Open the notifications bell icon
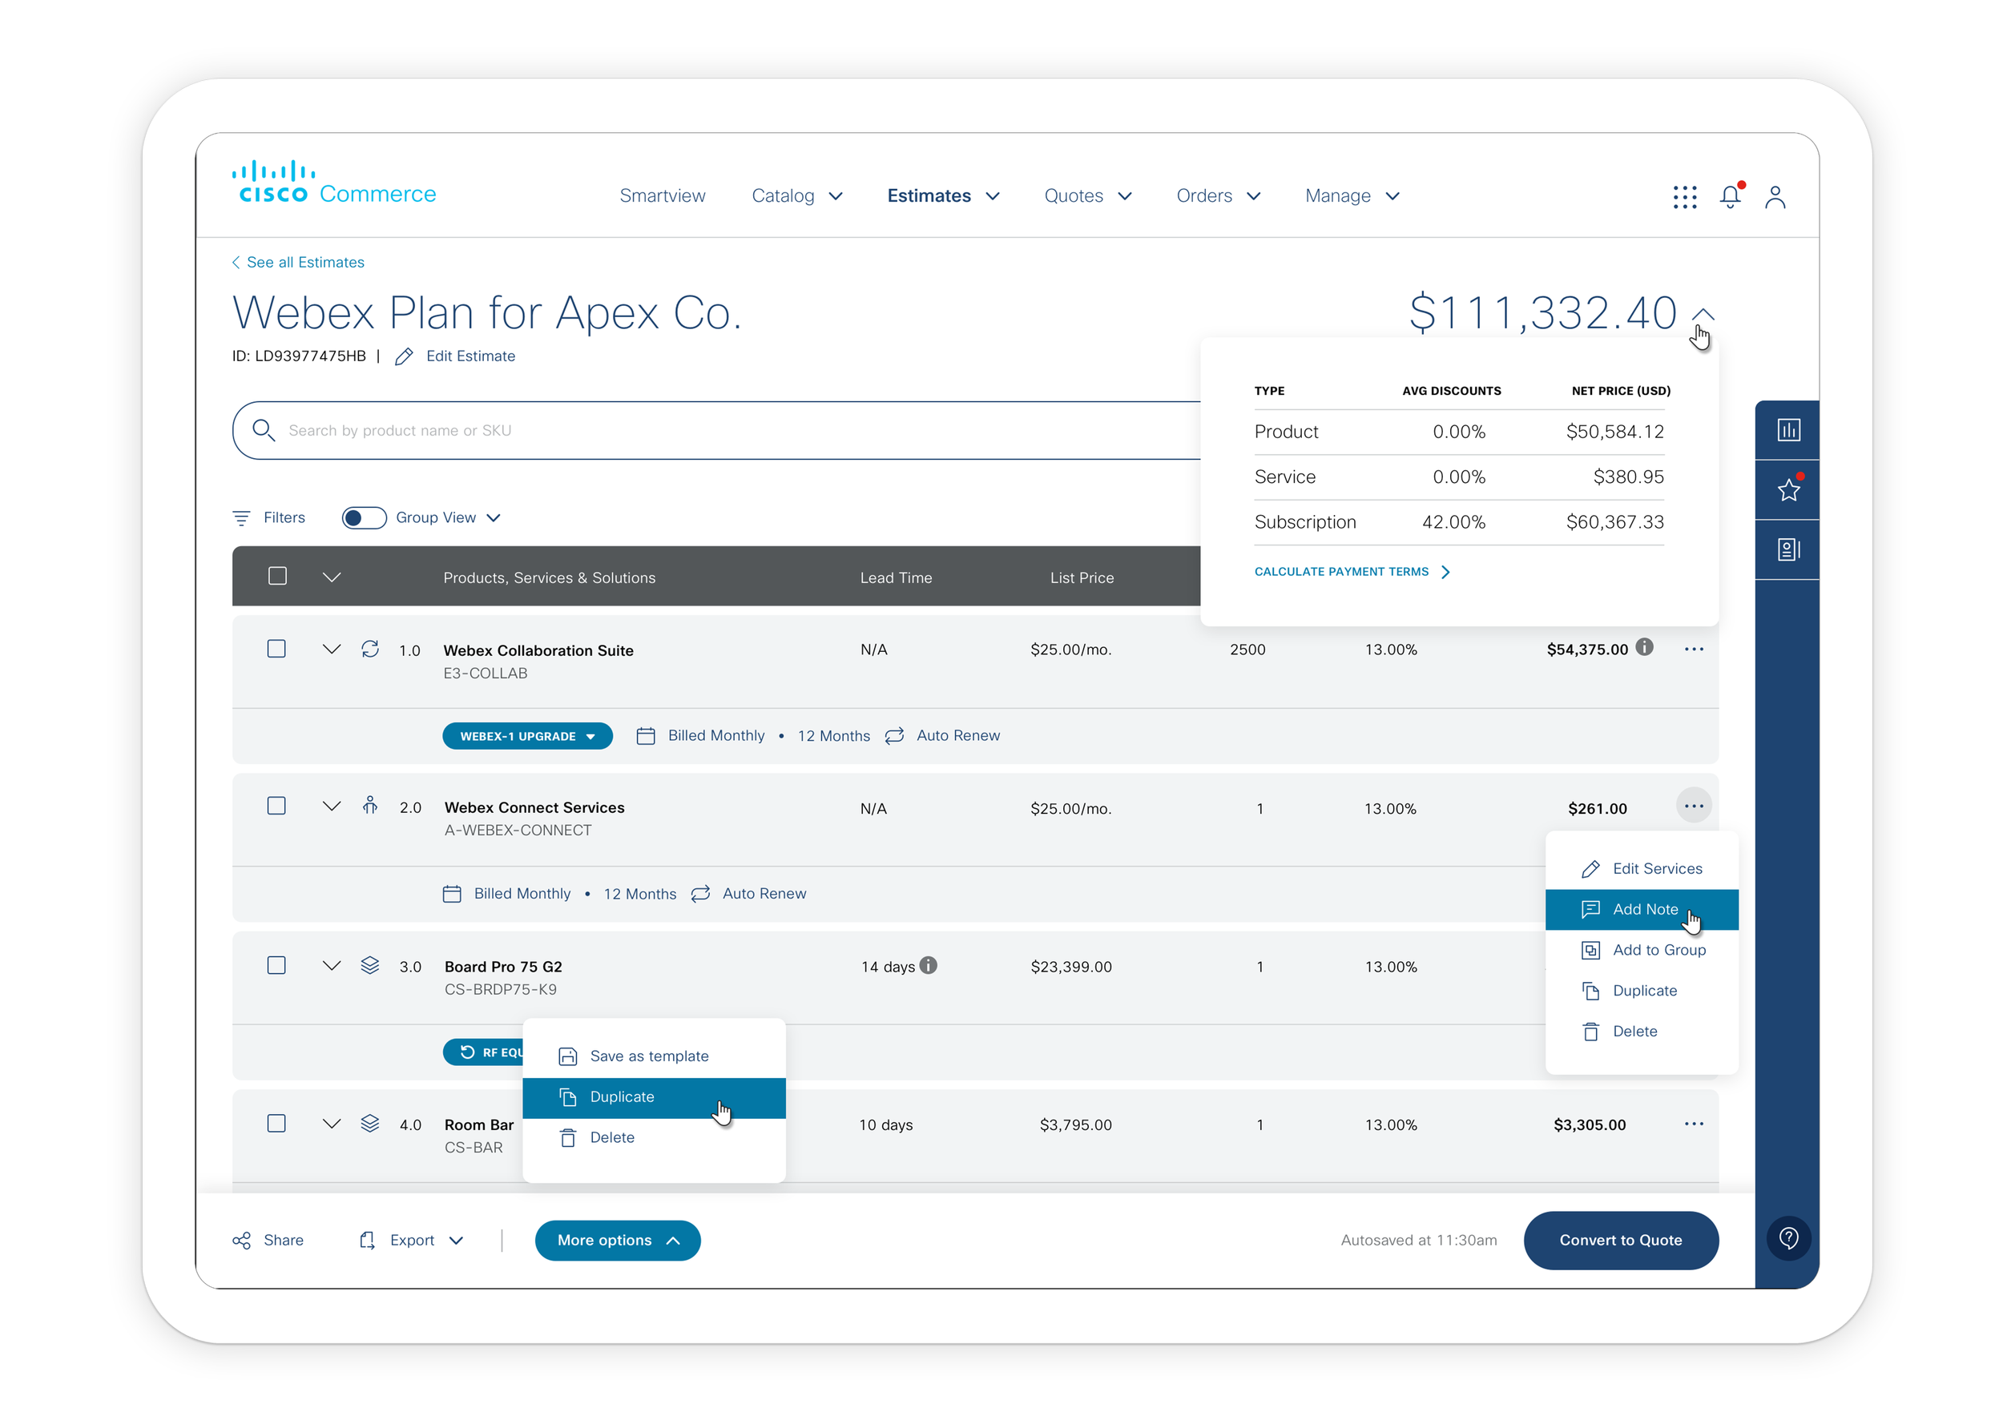This screenshot has height=1416, width=2003. pyautogui.click(x=1730, y=196)
